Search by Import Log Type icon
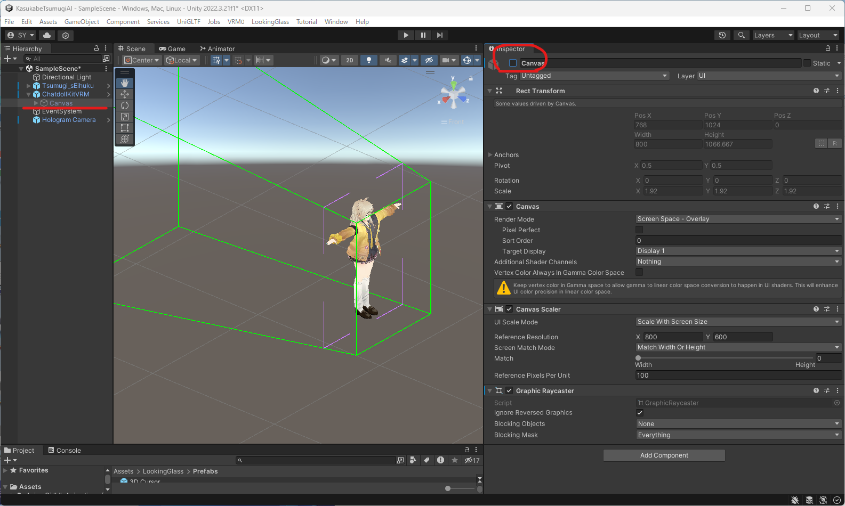Viewport: 845px width, 506px height. 440,460
